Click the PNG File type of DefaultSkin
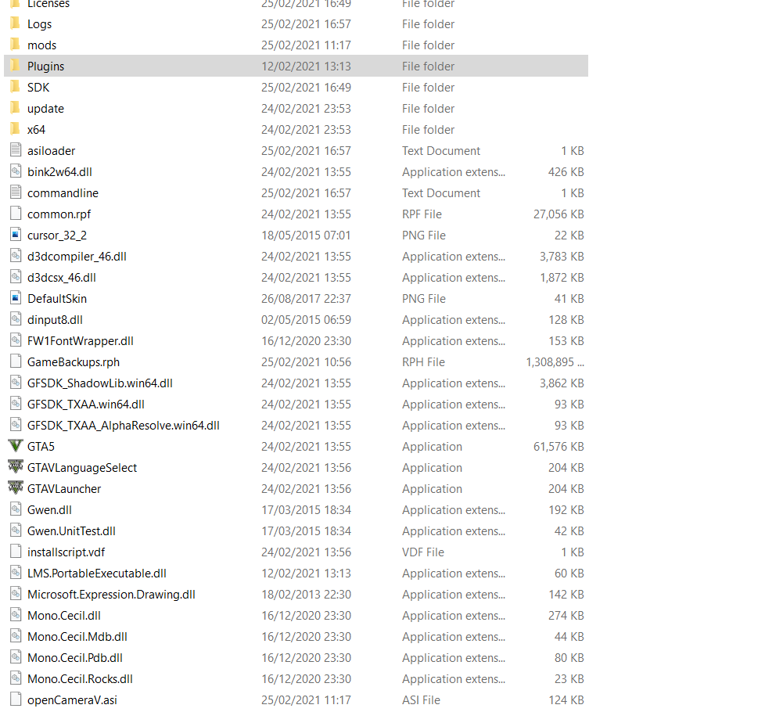783x712 pixels. tap(424, 299)
